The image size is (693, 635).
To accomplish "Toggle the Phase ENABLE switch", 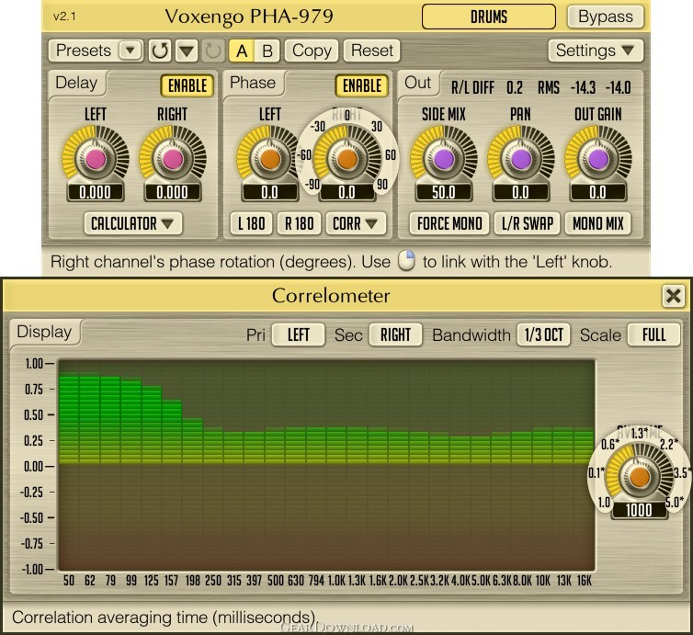I will [362, 85].
